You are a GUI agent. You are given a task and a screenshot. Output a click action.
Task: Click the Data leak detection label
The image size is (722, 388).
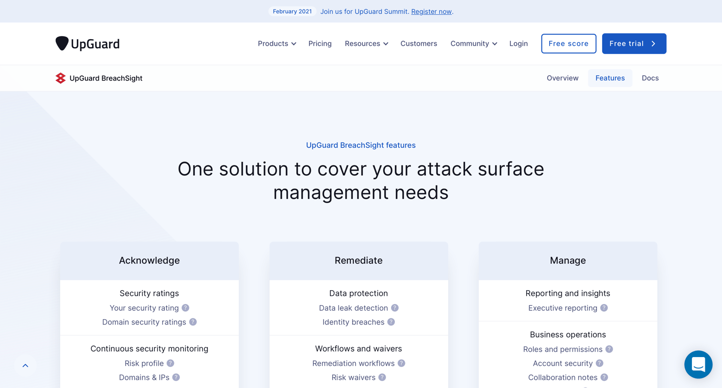[x=353, y=308]
